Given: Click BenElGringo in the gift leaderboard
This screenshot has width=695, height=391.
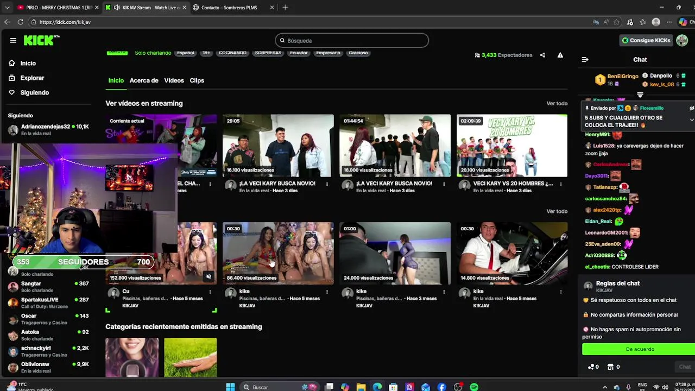Looking at the screenshot, I should (623, 76).
